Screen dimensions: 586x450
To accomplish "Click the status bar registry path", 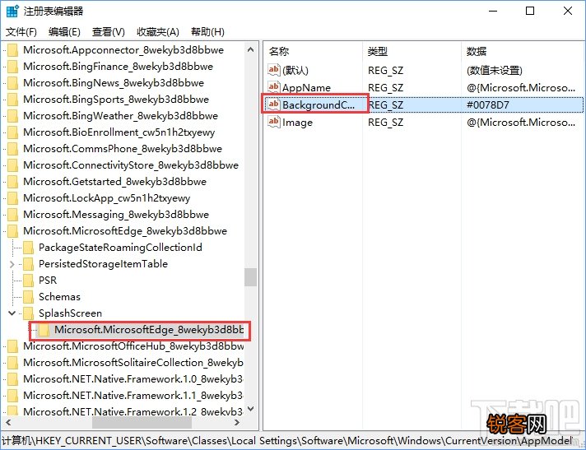I will point(287,441).
